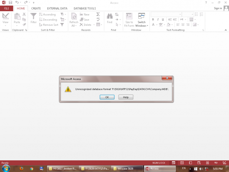
Task: Open the CREATE ribbon tab
Action: 36,8
